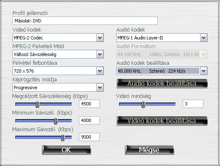Screen dimensions: 220x166
Task: Confirm settings with OK button
Action: 66,150
